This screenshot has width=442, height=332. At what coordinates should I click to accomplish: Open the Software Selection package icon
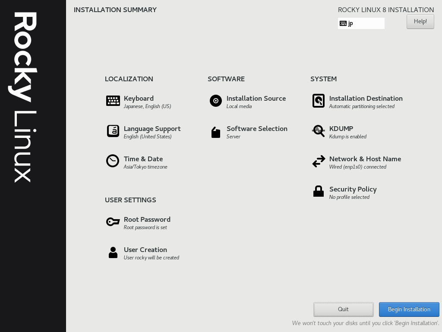click(216, 132)
